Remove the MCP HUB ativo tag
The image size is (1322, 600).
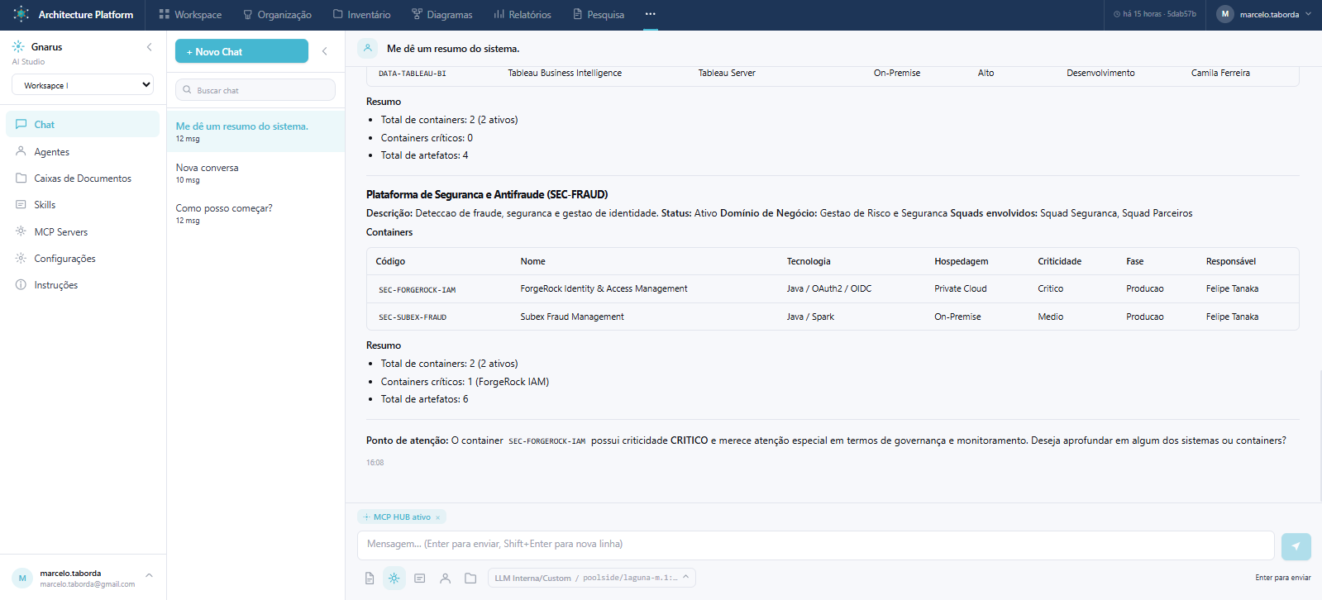point(438,517)
